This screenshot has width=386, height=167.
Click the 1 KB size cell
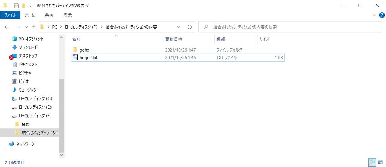279,58
